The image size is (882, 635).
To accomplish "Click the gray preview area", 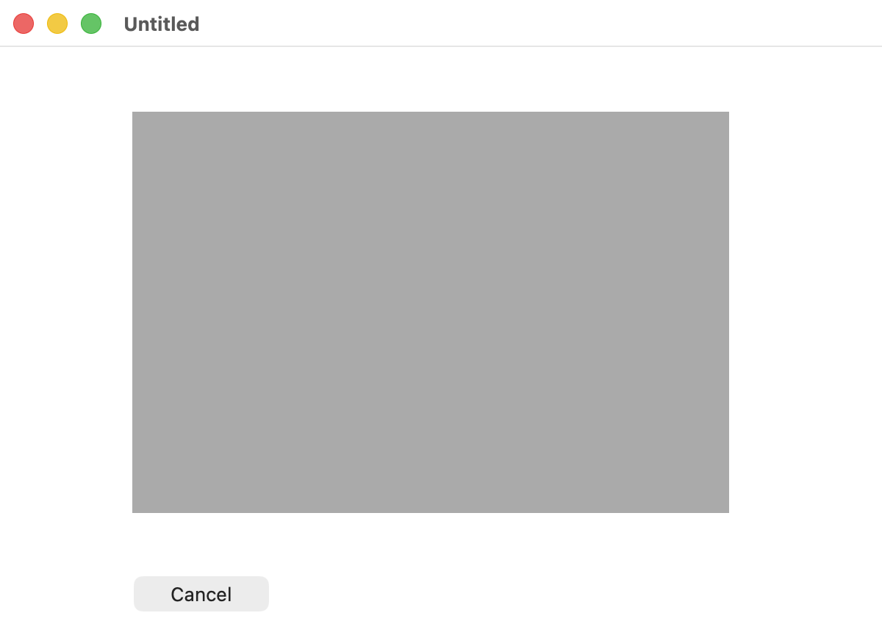I will click(431, 312).
